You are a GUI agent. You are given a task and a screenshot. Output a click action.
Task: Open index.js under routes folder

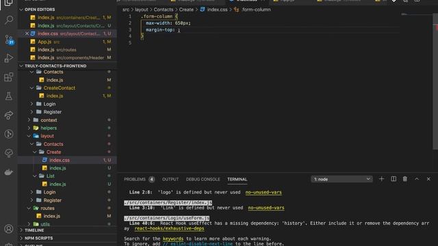[x=52, y=216]
